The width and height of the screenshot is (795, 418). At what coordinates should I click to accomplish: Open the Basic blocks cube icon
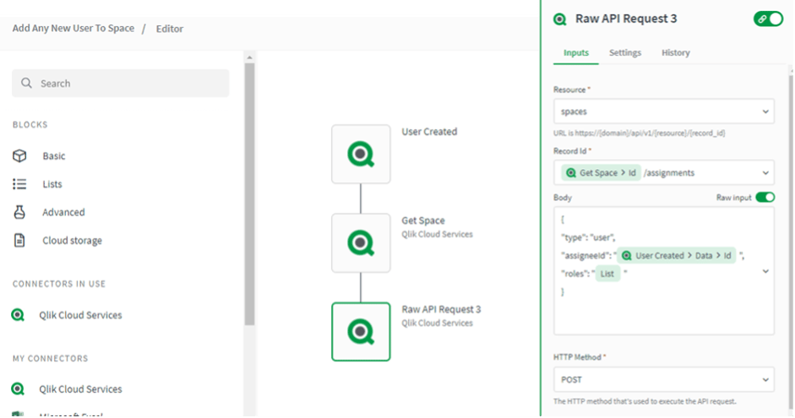point(19,155)
